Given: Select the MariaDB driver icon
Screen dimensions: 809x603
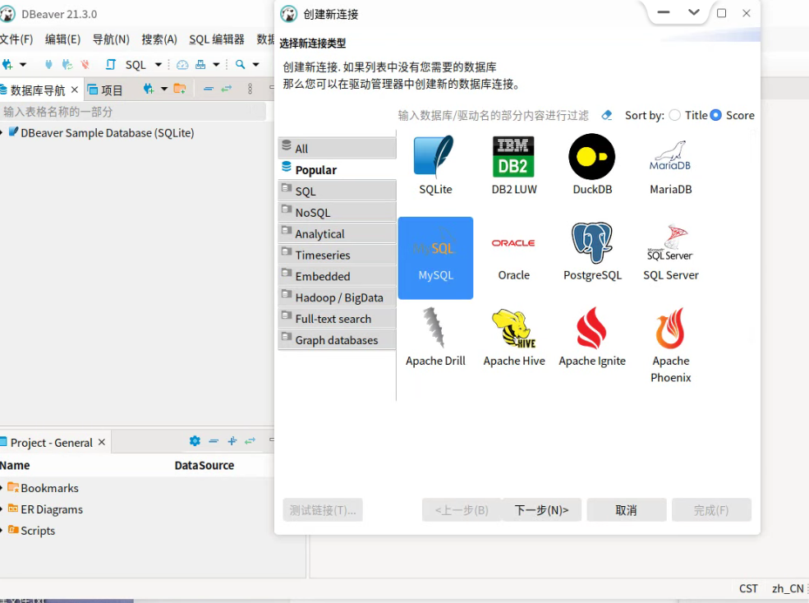Looking at the screenshot, I should coord(671,164).
